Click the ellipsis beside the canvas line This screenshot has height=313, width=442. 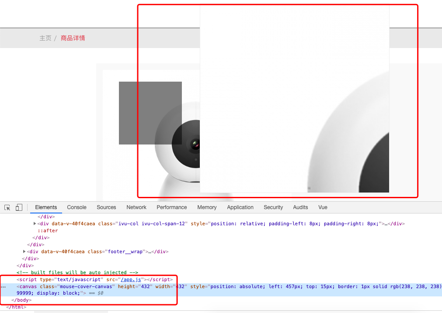coord(3,287)
